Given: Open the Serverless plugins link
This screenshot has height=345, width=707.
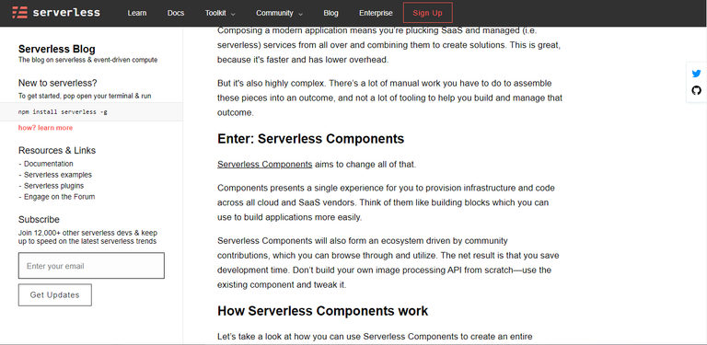Looking at the screenshot, I should (53, 186).
